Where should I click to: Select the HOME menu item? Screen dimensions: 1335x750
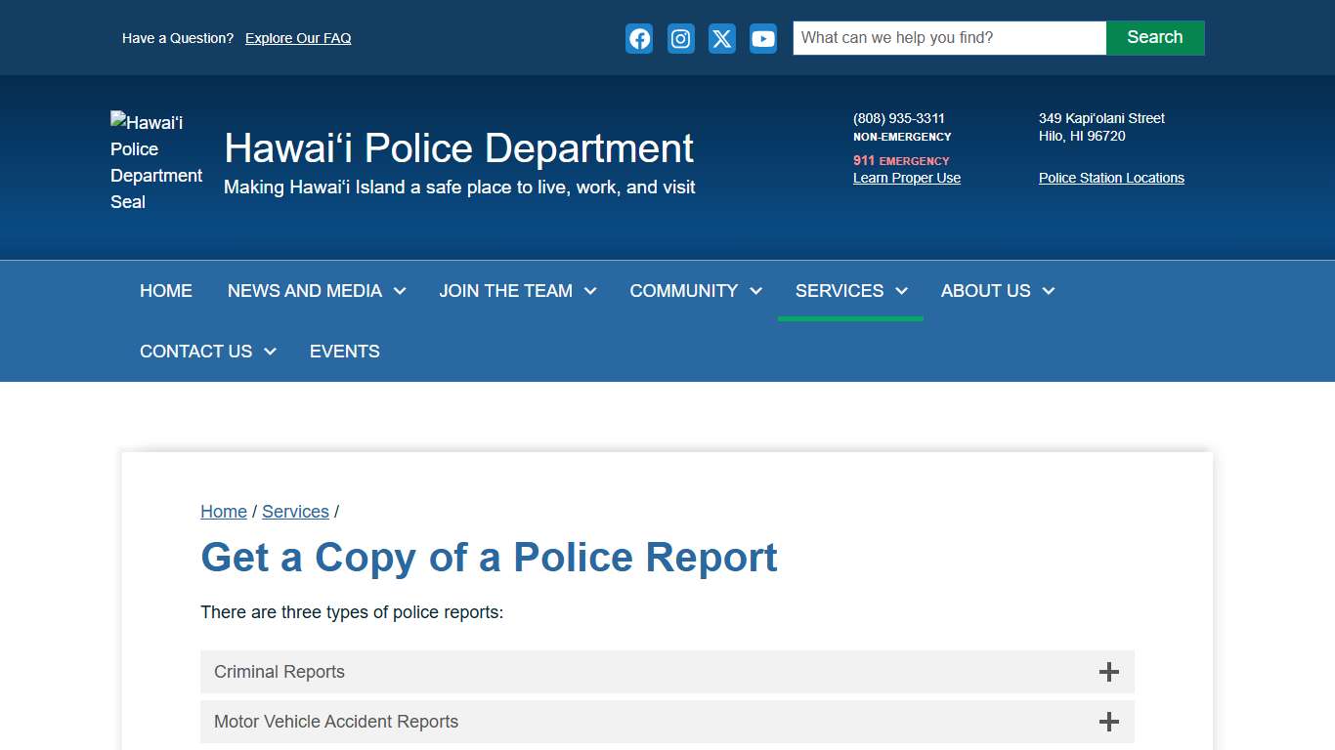(x=166, y=290)
